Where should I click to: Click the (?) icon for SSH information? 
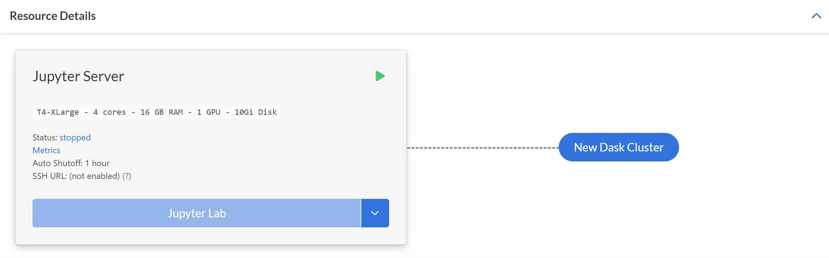pos(127,176)
